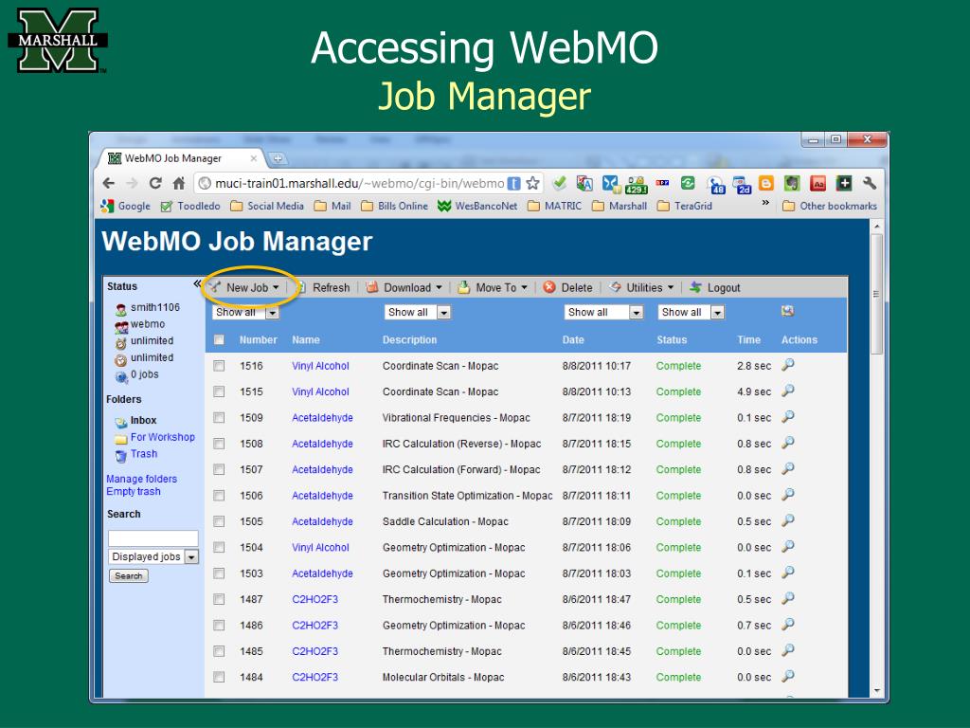Screen dimensions: 970x728
Task: Click the Refresh toolbar icon
Action: (300, 287)
